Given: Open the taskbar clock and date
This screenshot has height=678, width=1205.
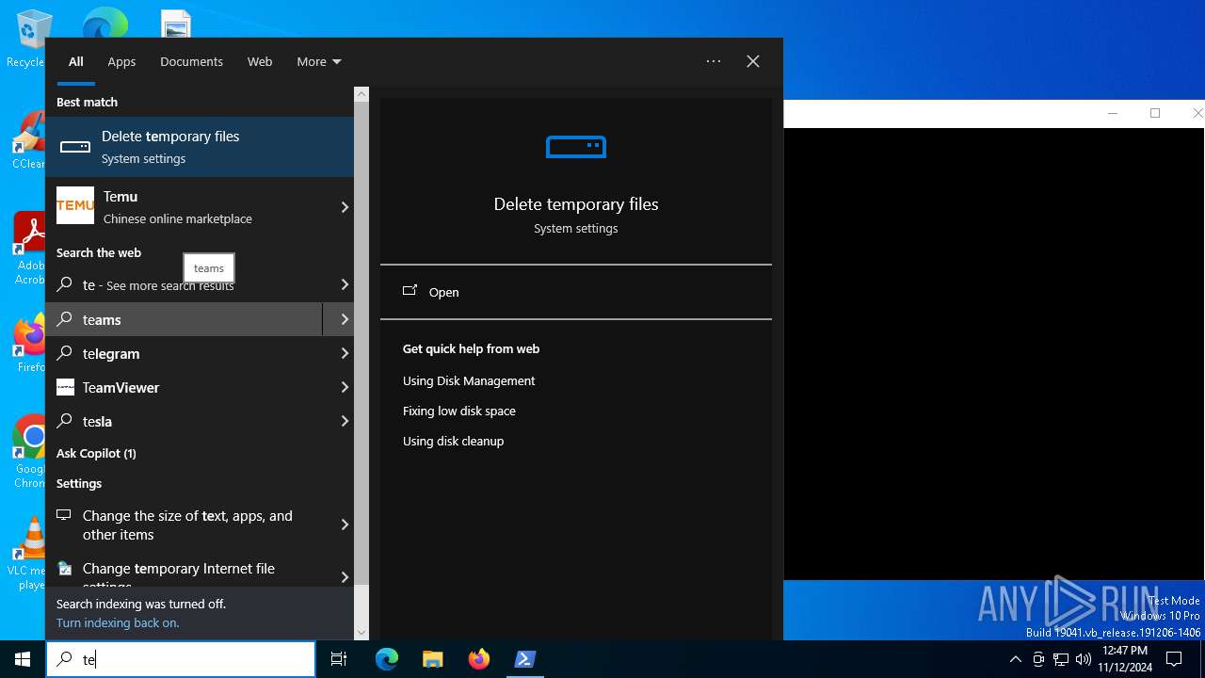Looking at the screenshot, I should click(x=1125, y=659).
